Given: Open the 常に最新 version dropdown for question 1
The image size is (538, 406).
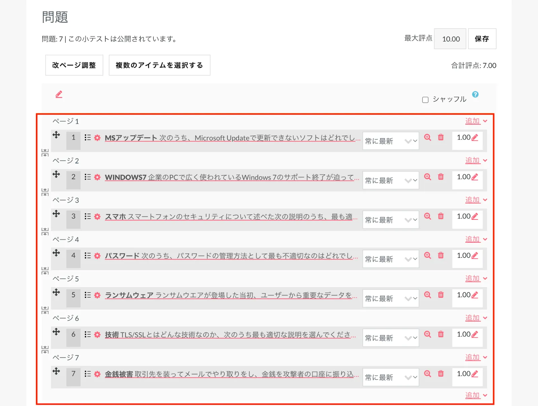Looking at the screenshot, I should [x=391, y=141].
